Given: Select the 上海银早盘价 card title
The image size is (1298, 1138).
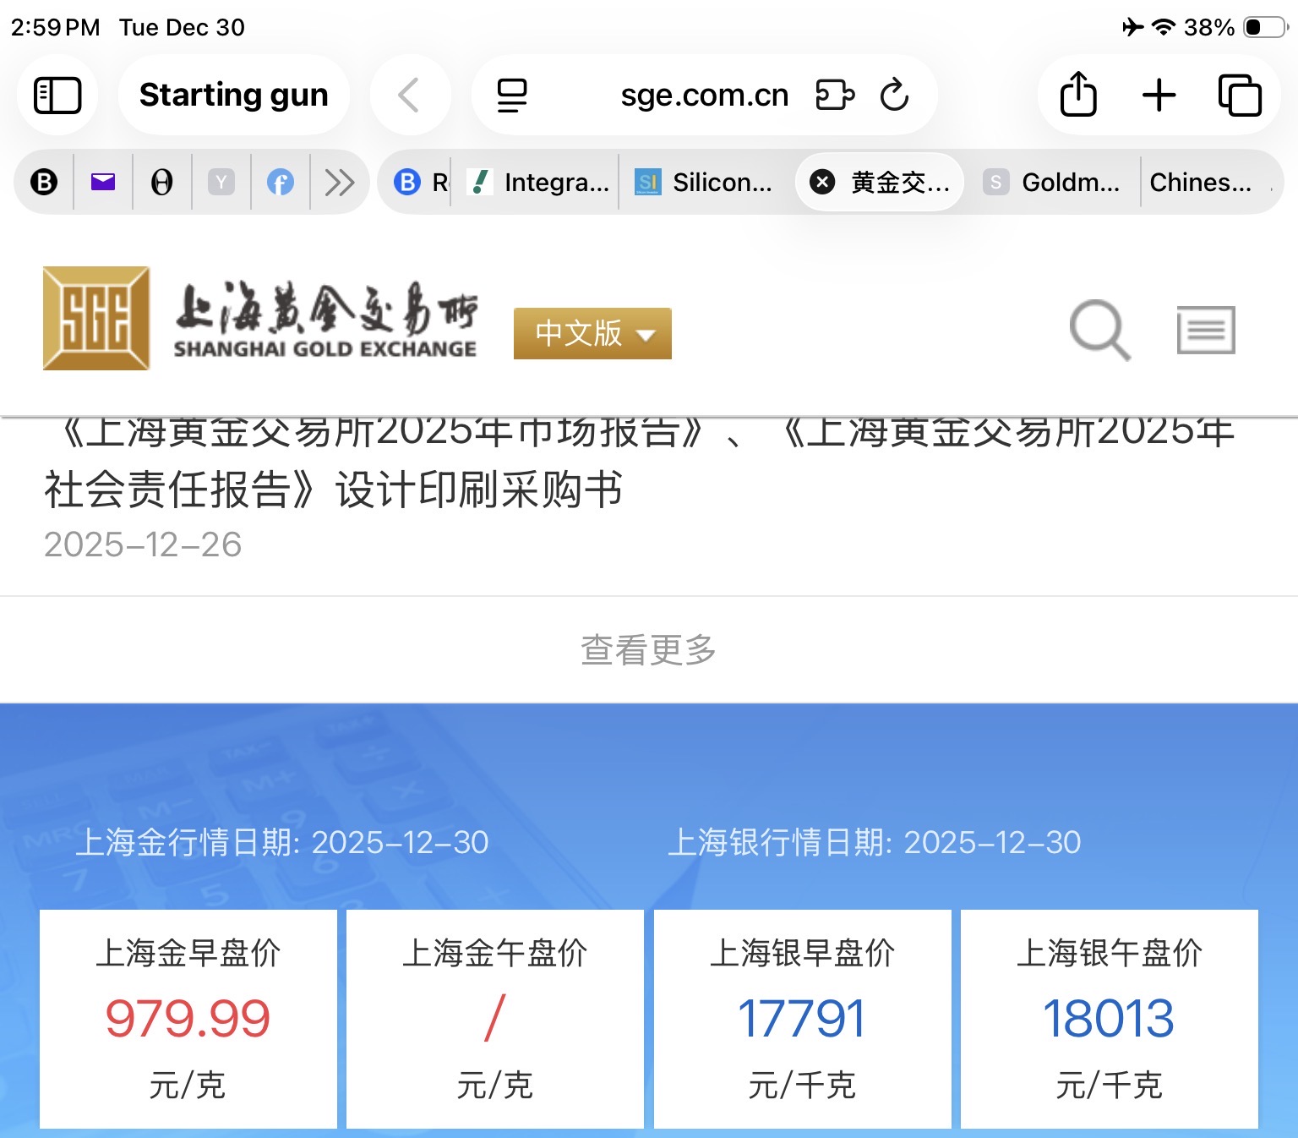Looking at the screenshot, I should pos(802,953).
